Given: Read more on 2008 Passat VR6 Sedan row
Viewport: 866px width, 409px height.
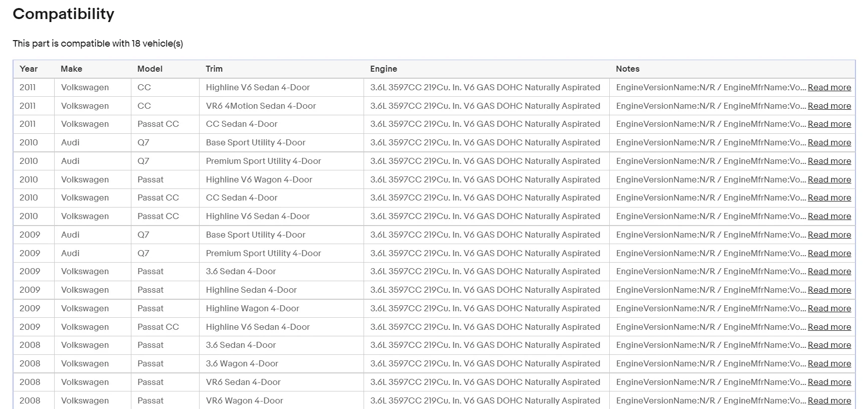Looking at the screenshot, I should coord(829,382).
